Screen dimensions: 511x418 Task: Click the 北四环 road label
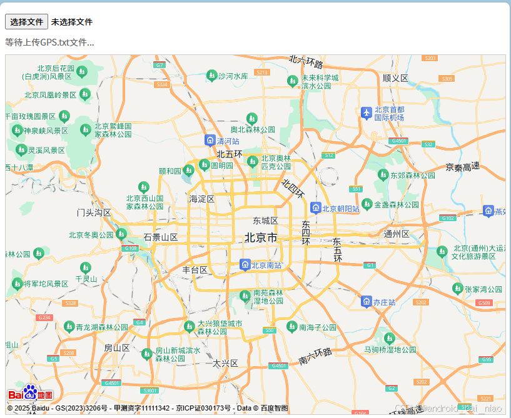[293, 189]
